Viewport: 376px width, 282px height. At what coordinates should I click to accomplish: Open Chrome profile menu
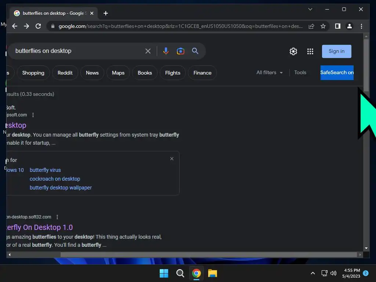(350, 26)
